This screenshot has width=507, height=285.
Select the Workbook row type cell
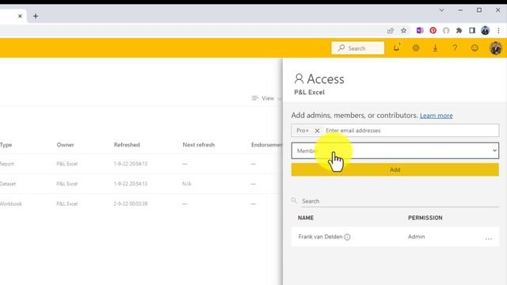pos(10,204)
